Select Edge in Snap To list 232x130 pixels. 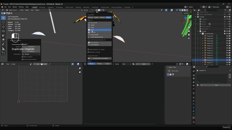[x=100, y=27]
